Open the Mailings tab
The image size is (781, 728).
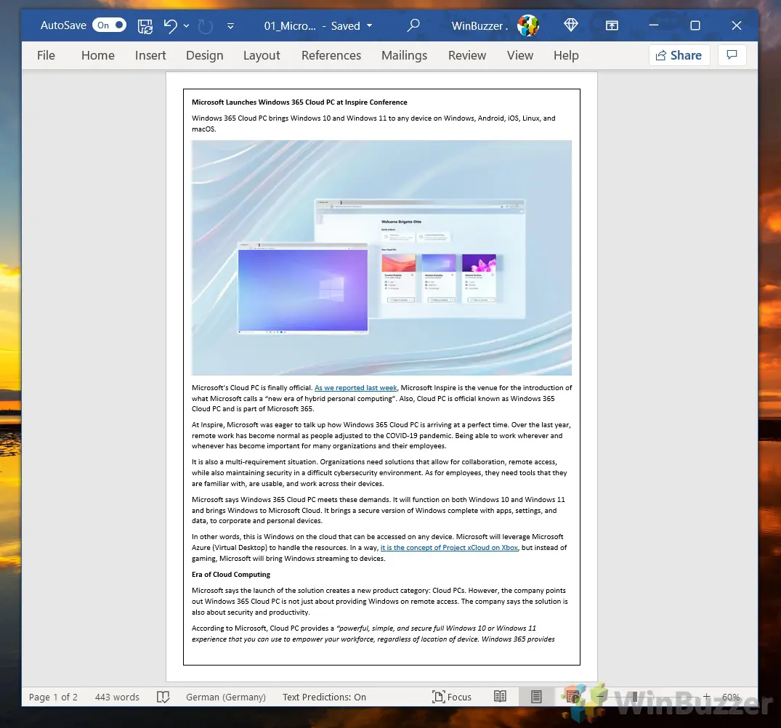[404, 55]
